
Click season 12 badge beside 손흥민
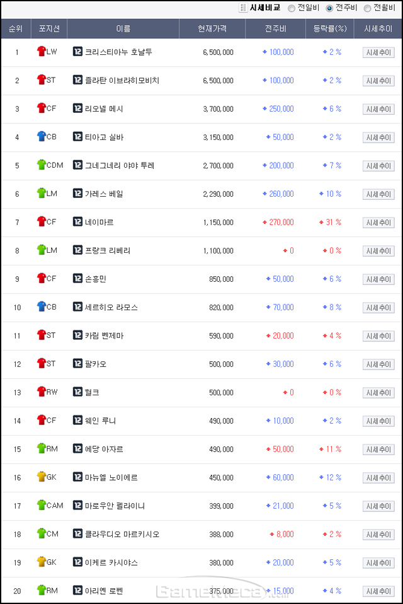coord(77,278)
